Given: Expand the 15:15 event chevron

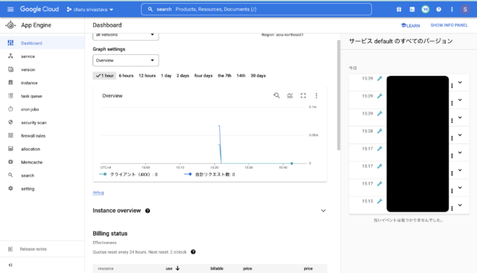Looking at the screenshot, I should [x=460, y=205].
